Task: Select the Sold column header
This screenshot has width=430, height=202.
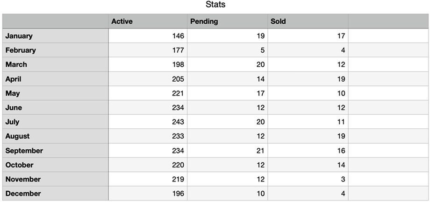Action: coord(308,21)
